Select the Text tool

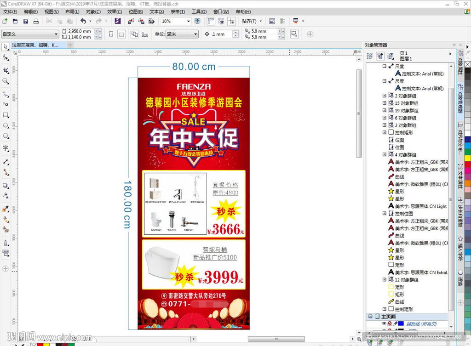(6, 148)
